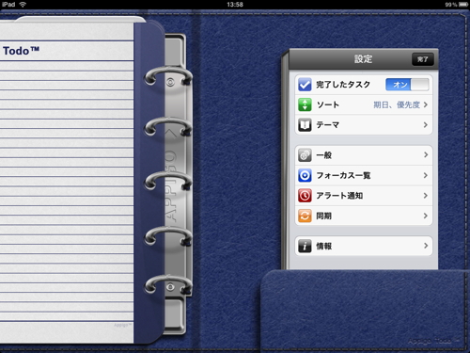The width and height of the screenshot is (470, 353).
Task: Tap the black info icon for 情報
Action: 305,246
